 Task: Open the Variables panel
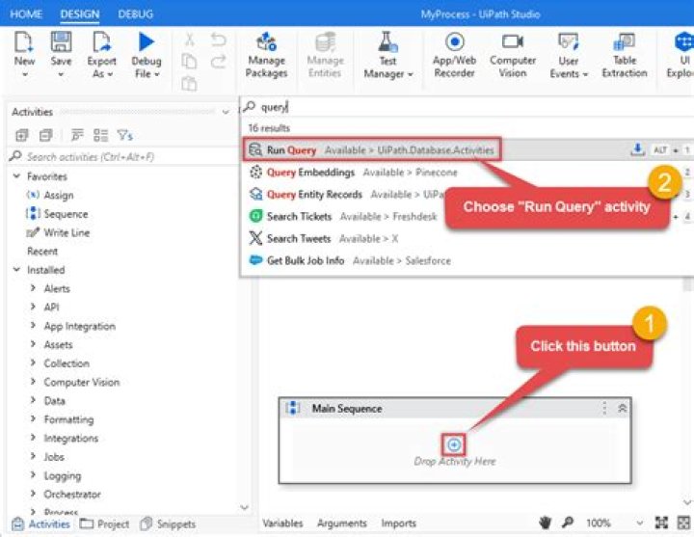point(282,523)
